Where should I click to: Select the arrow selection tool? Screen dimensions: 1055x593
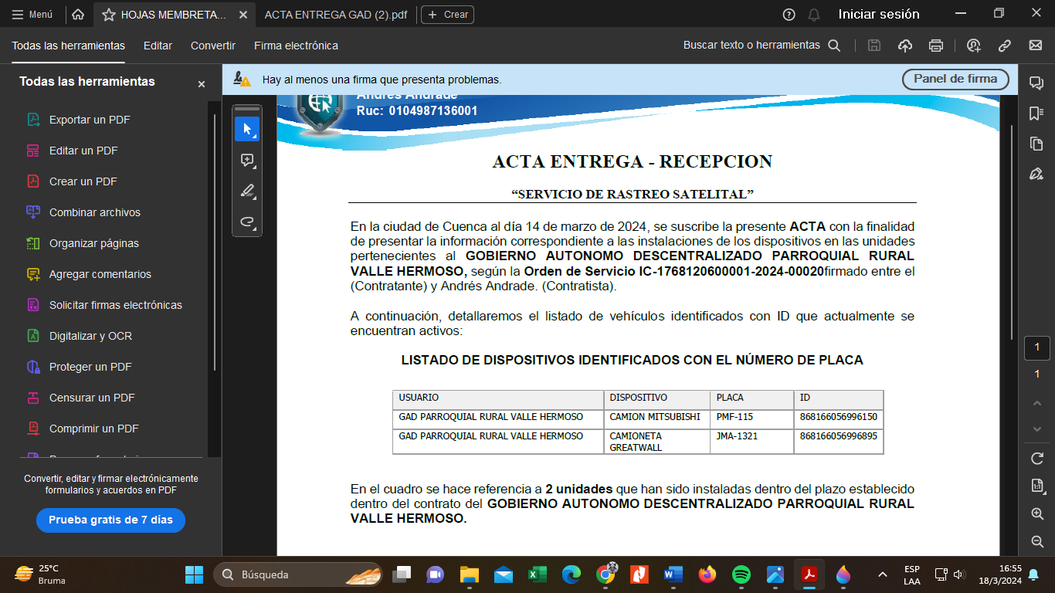(x=247, y=129)
